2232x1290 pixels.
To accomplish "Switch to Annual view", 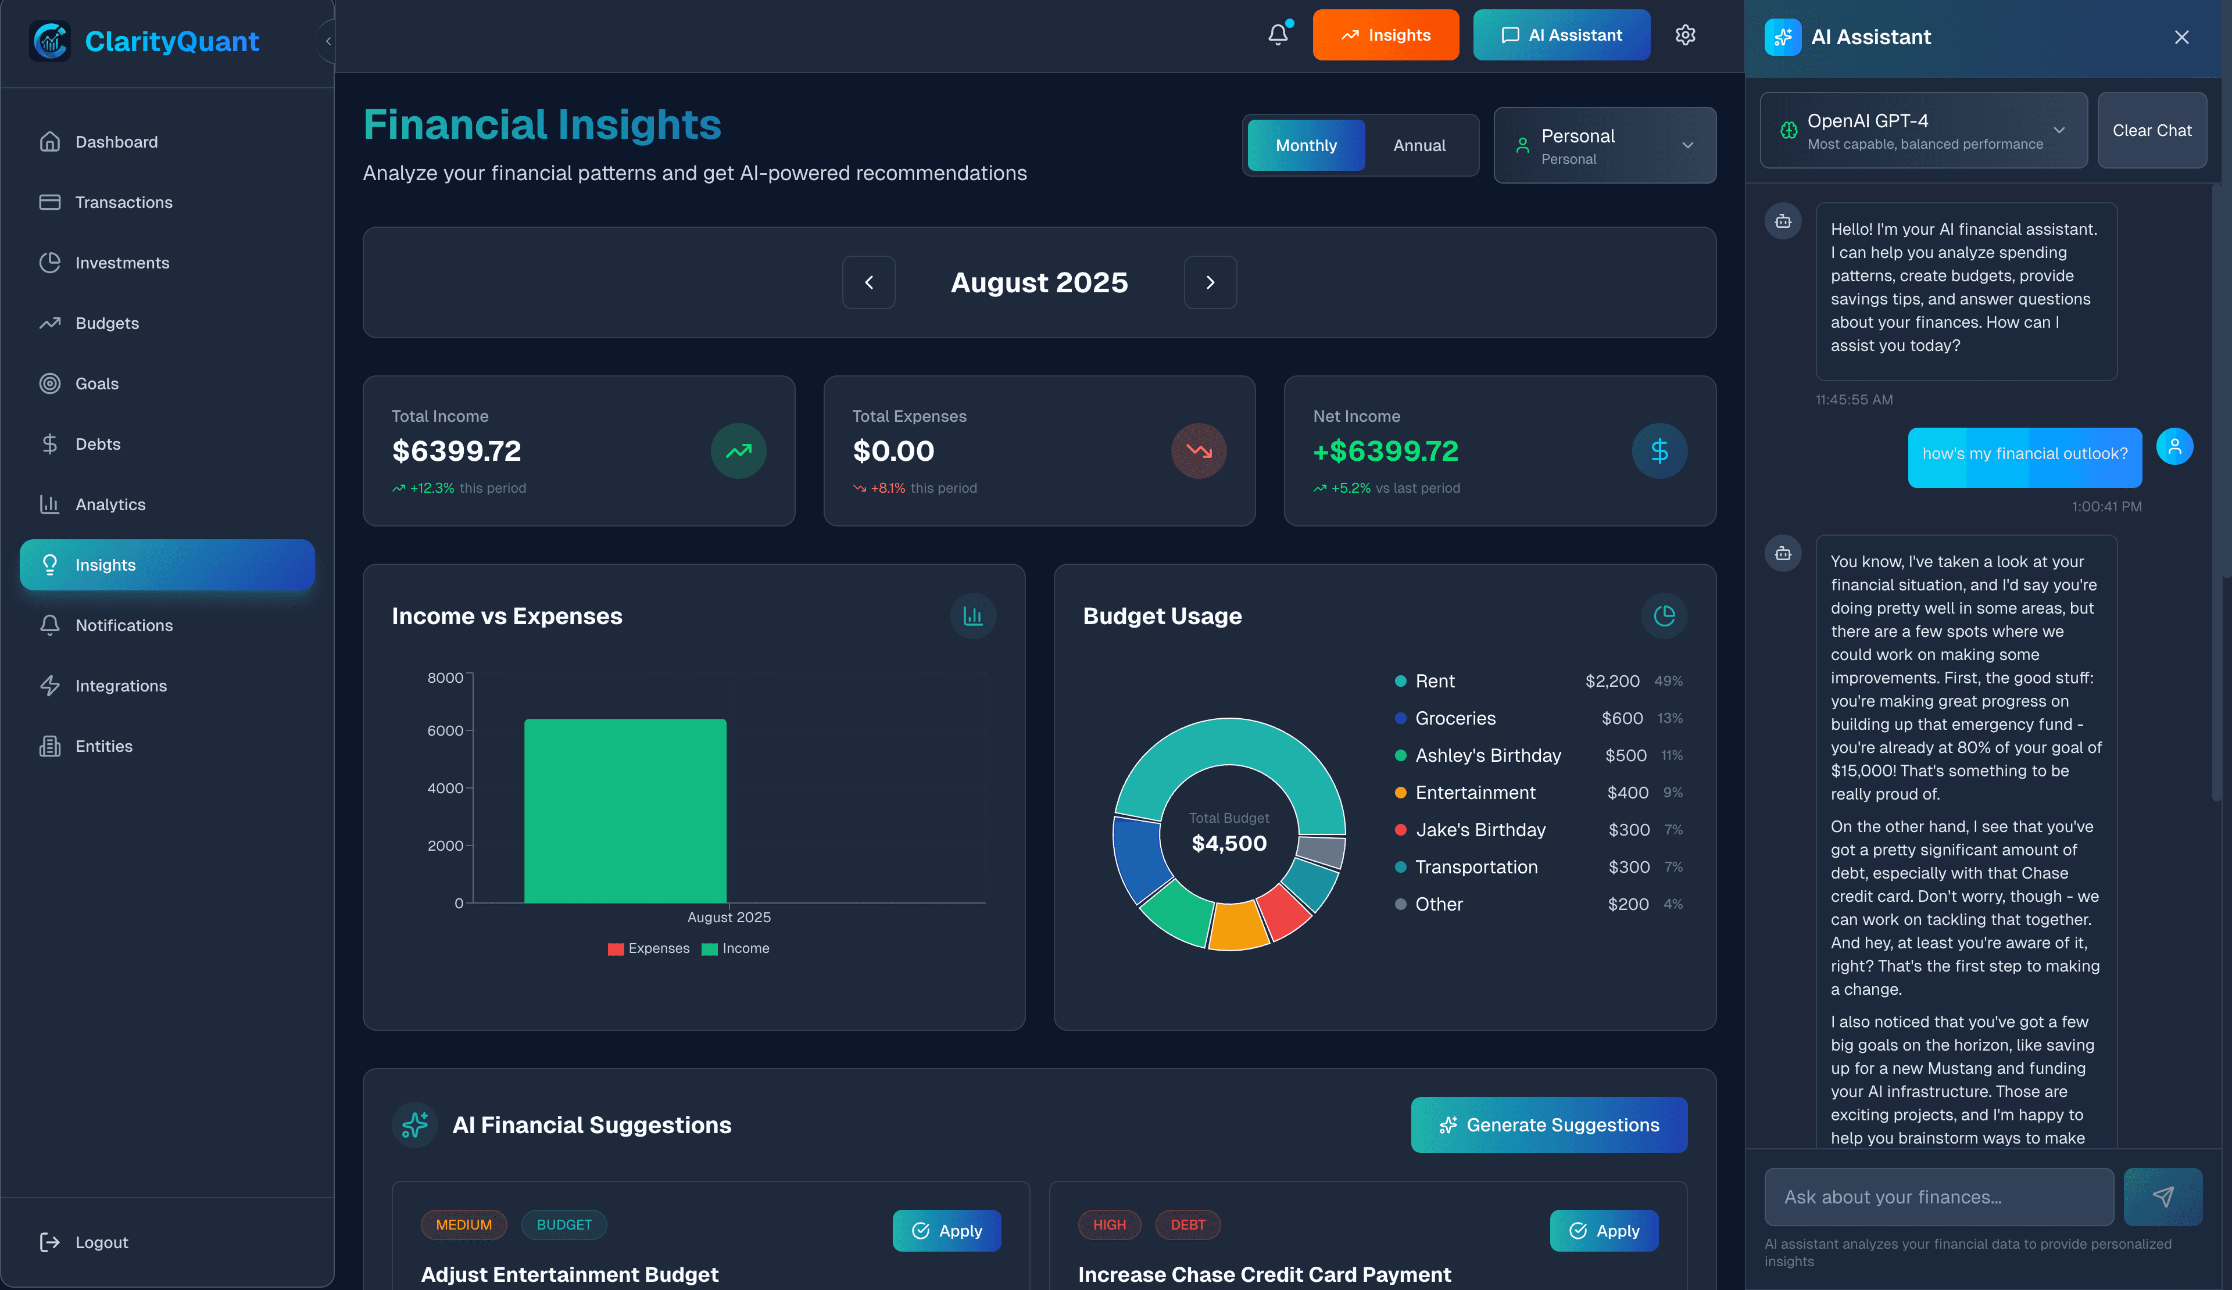I will [1419, 145].
